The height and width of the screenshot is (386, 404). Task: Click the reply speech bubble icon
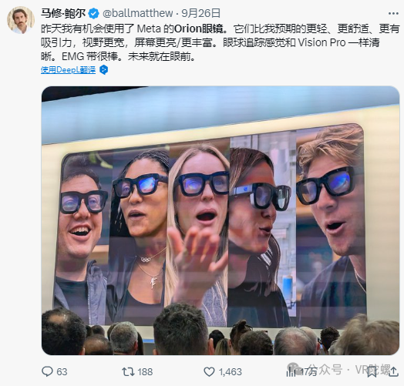[47, 371]
